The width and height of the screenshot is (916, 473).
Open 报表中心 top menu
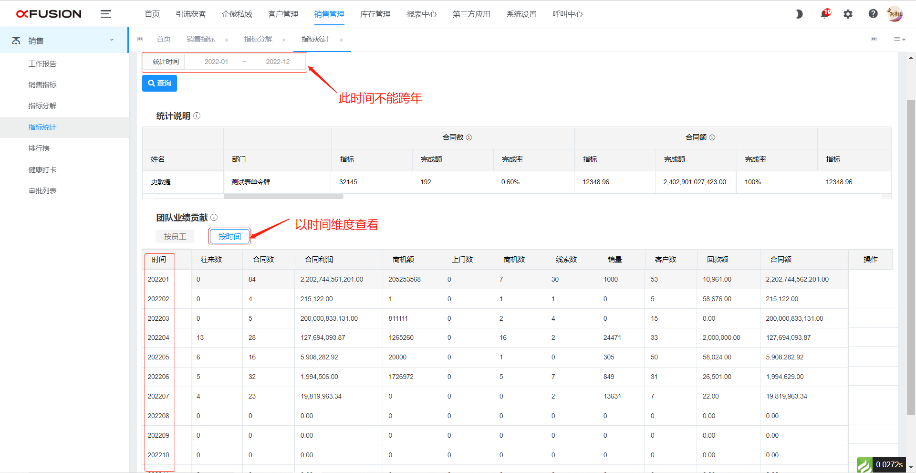tap(422, 14)
